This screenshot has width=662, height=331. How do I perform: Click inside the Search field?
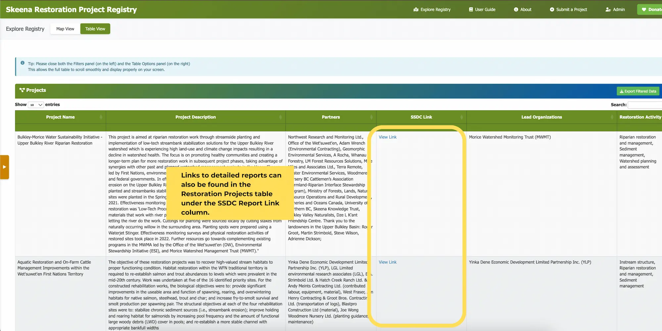[645, 105]
